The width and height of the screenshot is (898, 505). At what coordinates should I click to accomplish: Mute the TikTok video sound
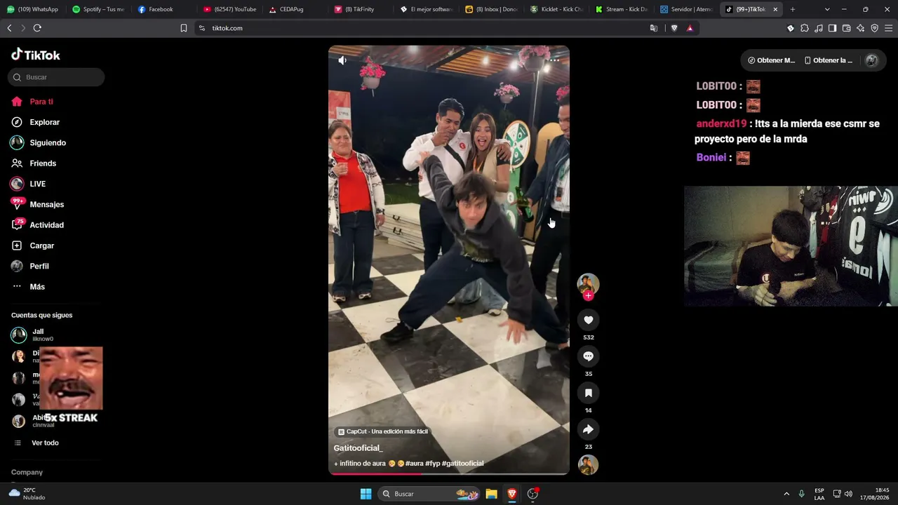click(342, 60)
